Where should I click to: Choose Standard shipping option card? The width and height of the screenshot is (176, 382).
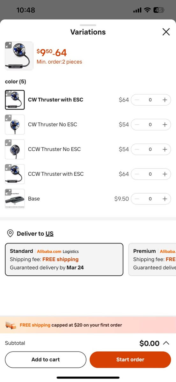click(64, 259)
